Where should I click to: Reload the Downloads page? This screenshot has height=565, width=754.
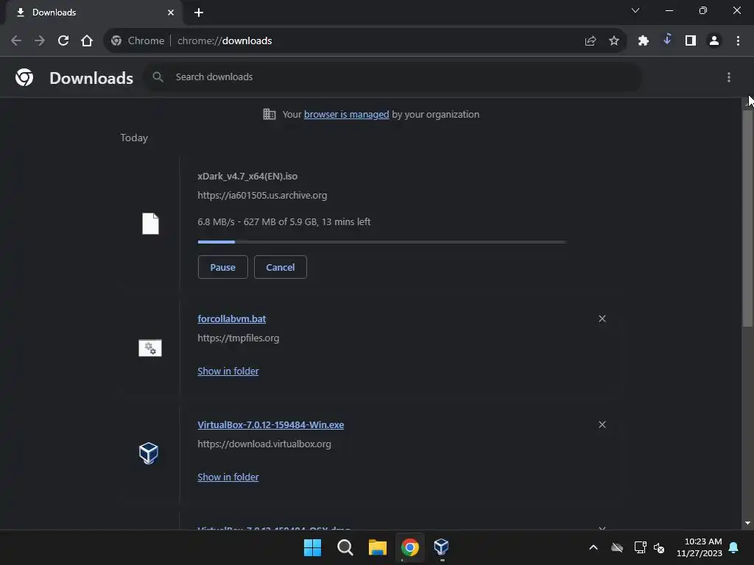point(63,41)
